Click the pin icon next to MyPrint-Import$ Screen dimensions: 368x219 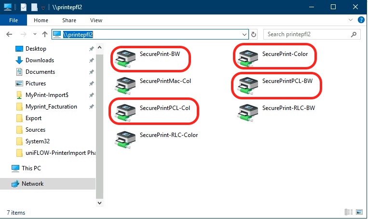[91, 95]
